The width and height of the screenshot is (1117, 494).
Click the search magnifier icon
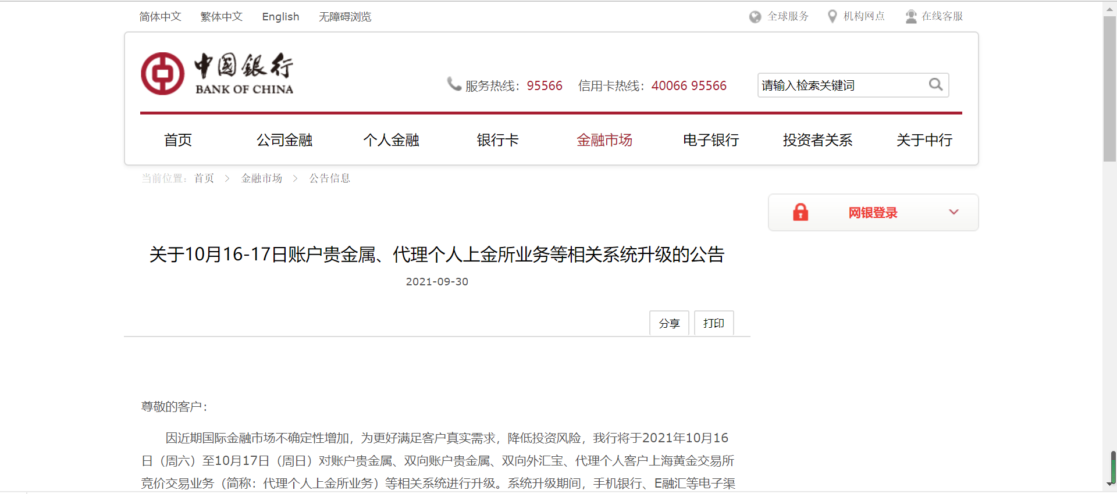935,85
